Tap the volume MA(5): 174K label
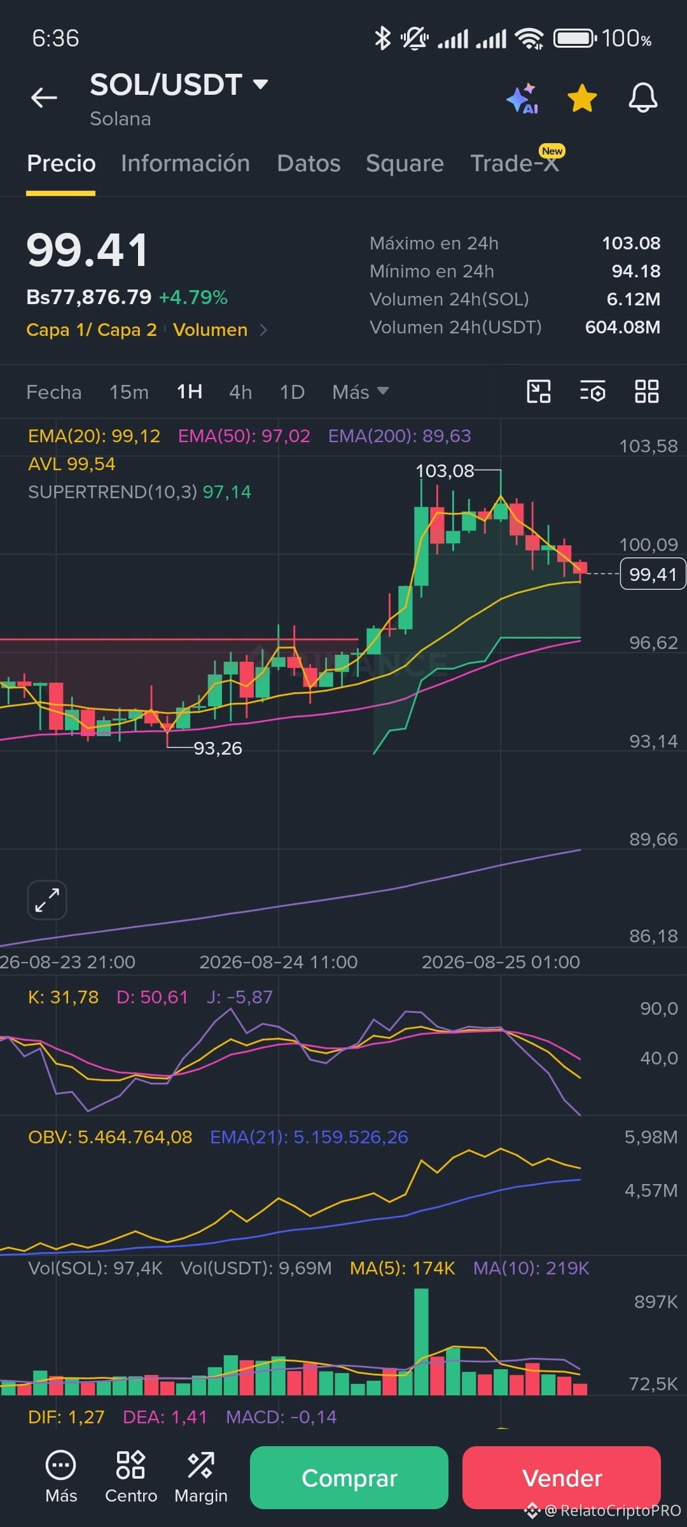687x1527 pixels. tap(403, 1268)
